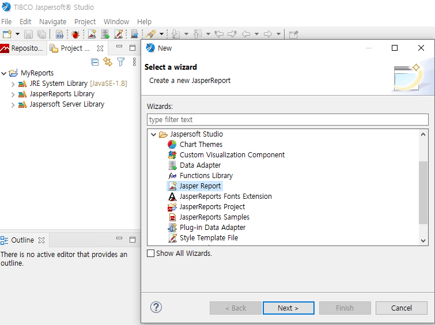Image resolution: width=435 pixels, height=325 pixels.
Task: Close the Outline tab
Action: pos(41,240)
